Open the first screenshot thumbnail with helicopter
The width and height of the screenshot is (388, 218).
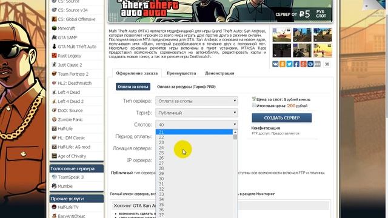281,35
